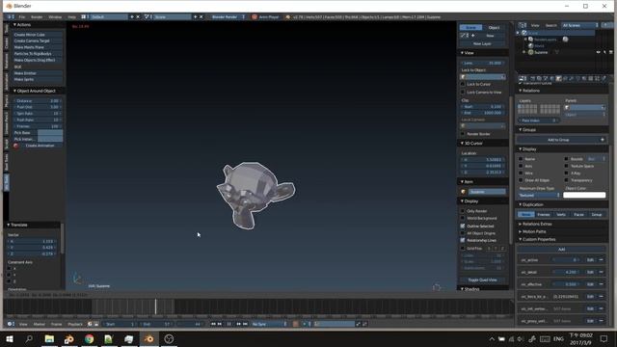
Task: Open the Blender Render engine dropdown
Action: 228,17
